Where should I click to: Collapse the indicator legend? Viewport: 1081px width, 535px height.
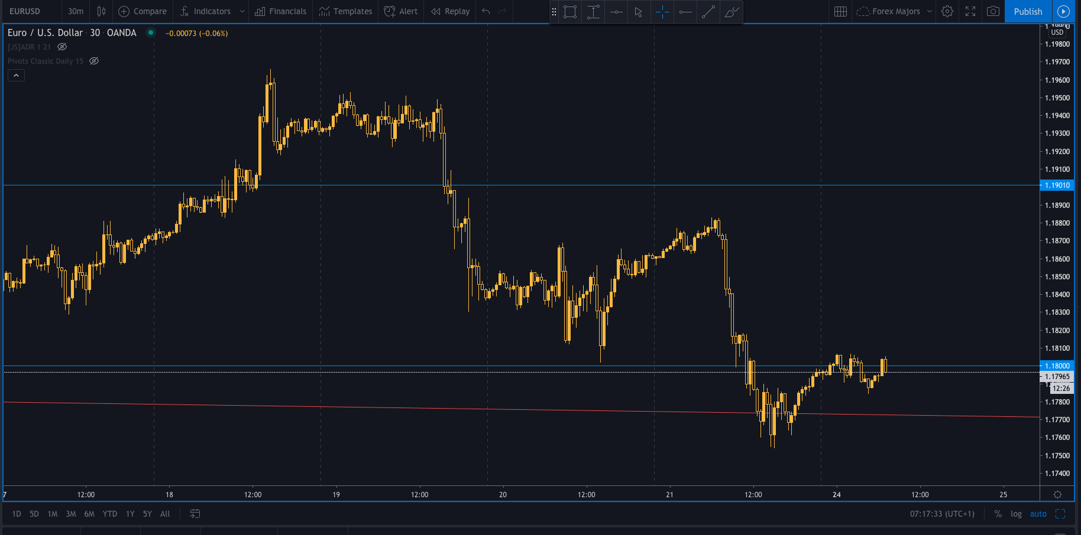coord(16,76)
